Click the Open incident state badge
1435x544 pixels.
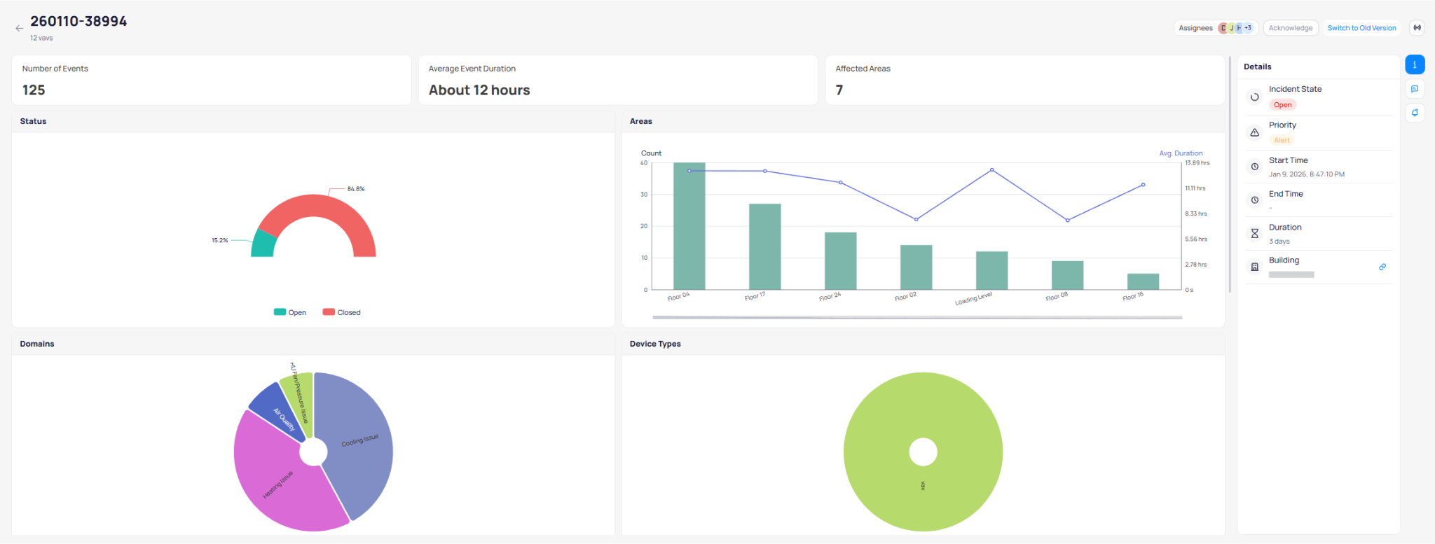click(x=1282, y=105)
